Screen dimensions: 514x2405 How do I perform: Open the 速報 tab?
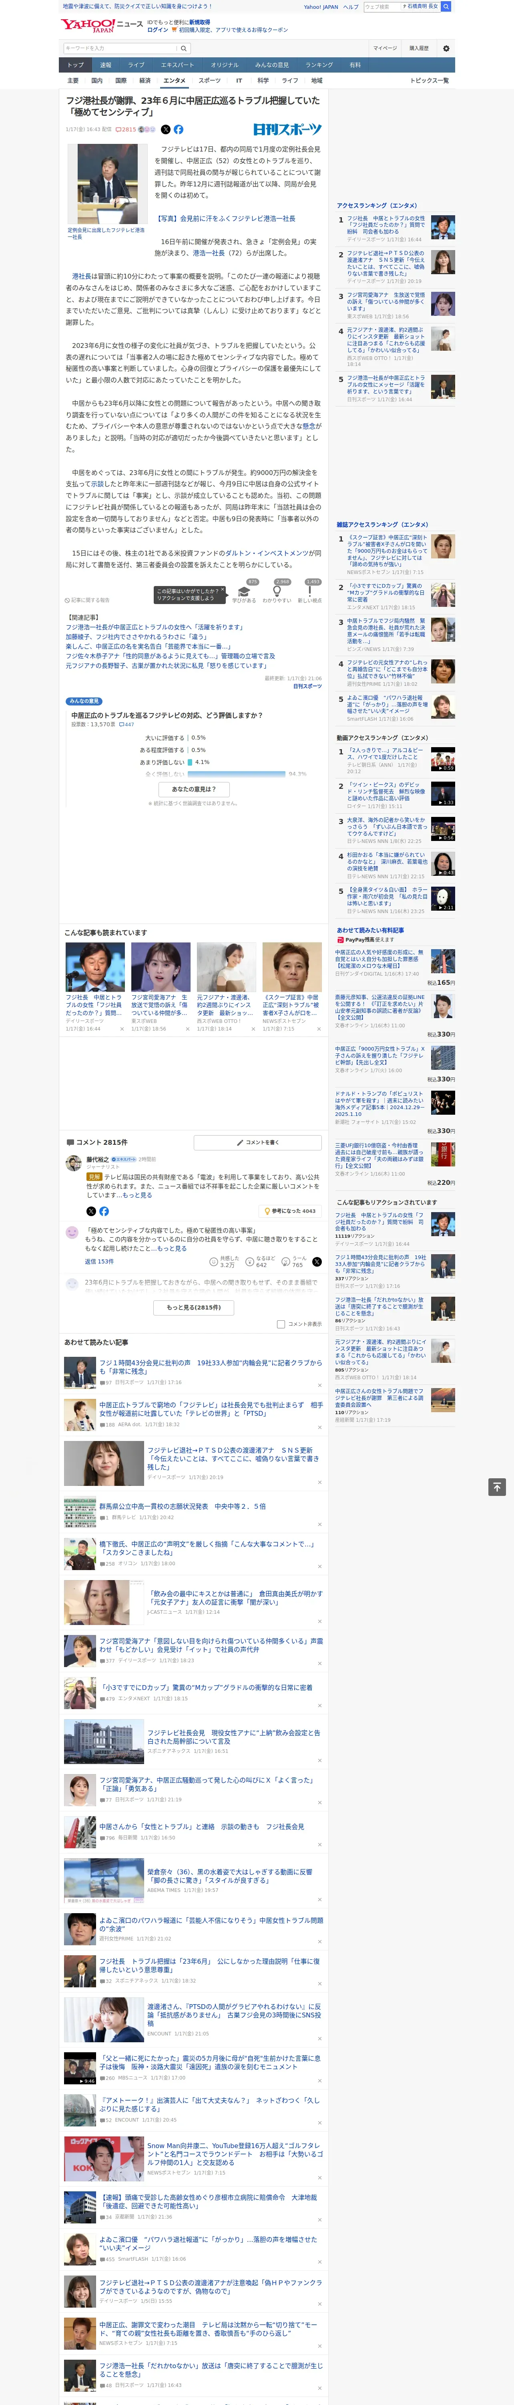tap(105, 65)
